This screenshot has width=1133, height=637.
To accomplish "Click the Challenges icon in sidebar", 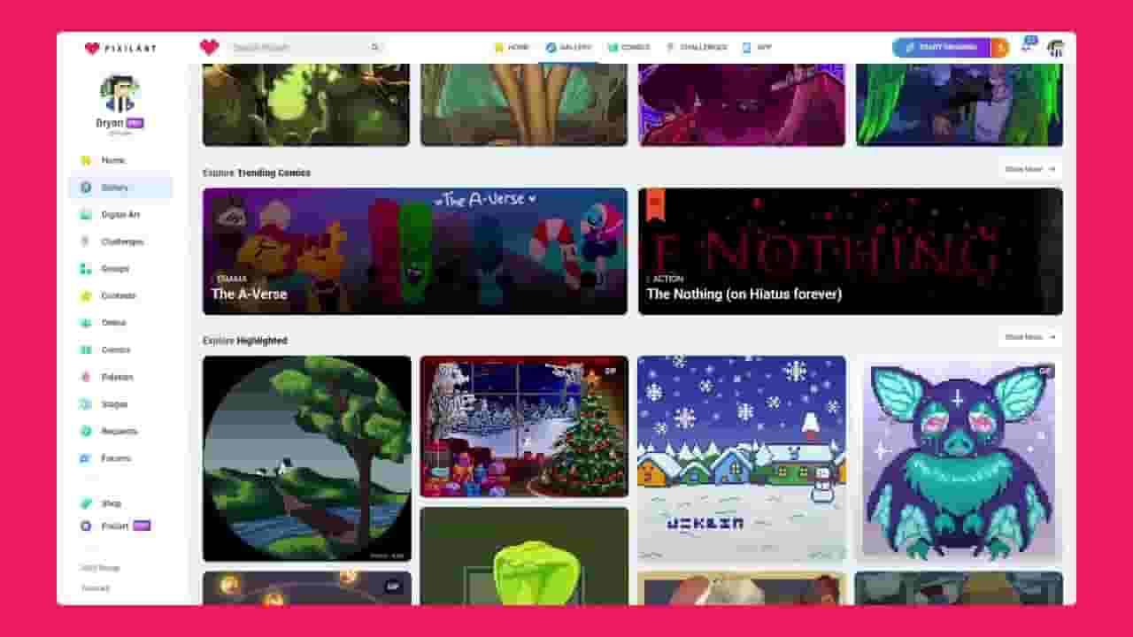I will click(86, 242).
